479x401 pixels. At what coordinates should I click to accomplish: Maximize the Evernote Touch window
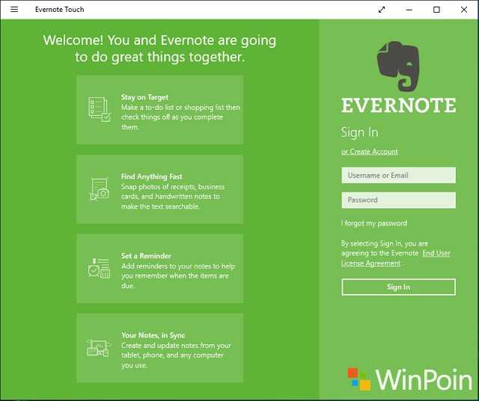(436, 10)
